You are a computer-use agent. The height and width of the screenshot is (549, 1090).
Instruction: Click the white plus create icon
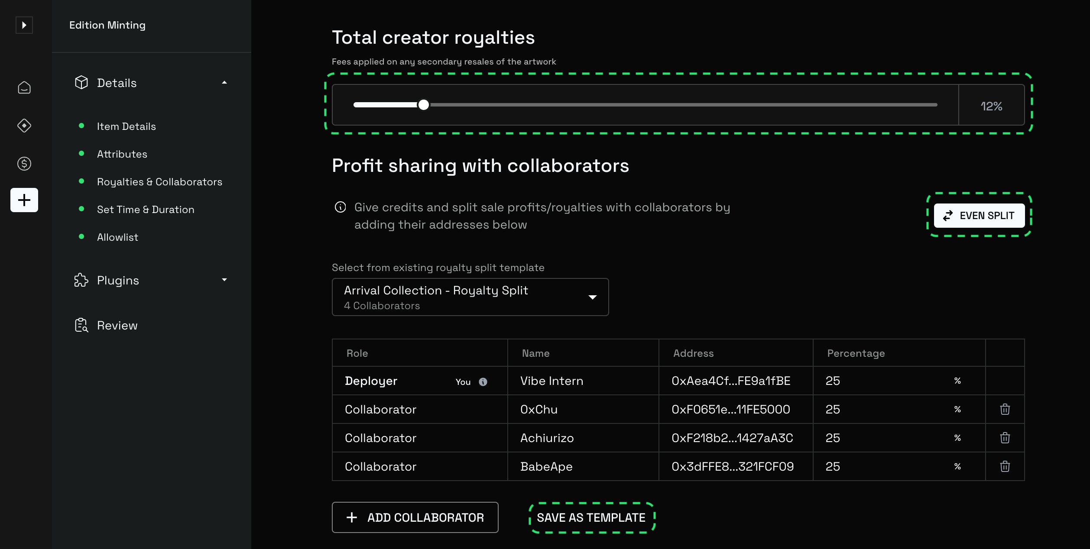click(x=24, y=200)
